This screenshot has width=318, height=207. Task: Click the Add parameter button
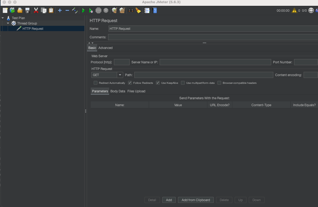coord(169,200)
